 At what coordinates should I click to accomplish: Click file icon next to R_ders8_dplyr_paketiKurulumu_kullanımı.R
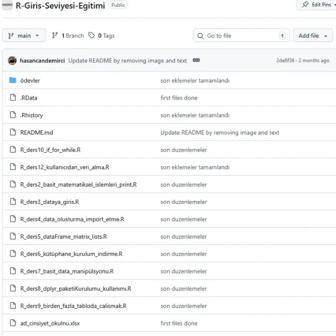coord(13,289)
